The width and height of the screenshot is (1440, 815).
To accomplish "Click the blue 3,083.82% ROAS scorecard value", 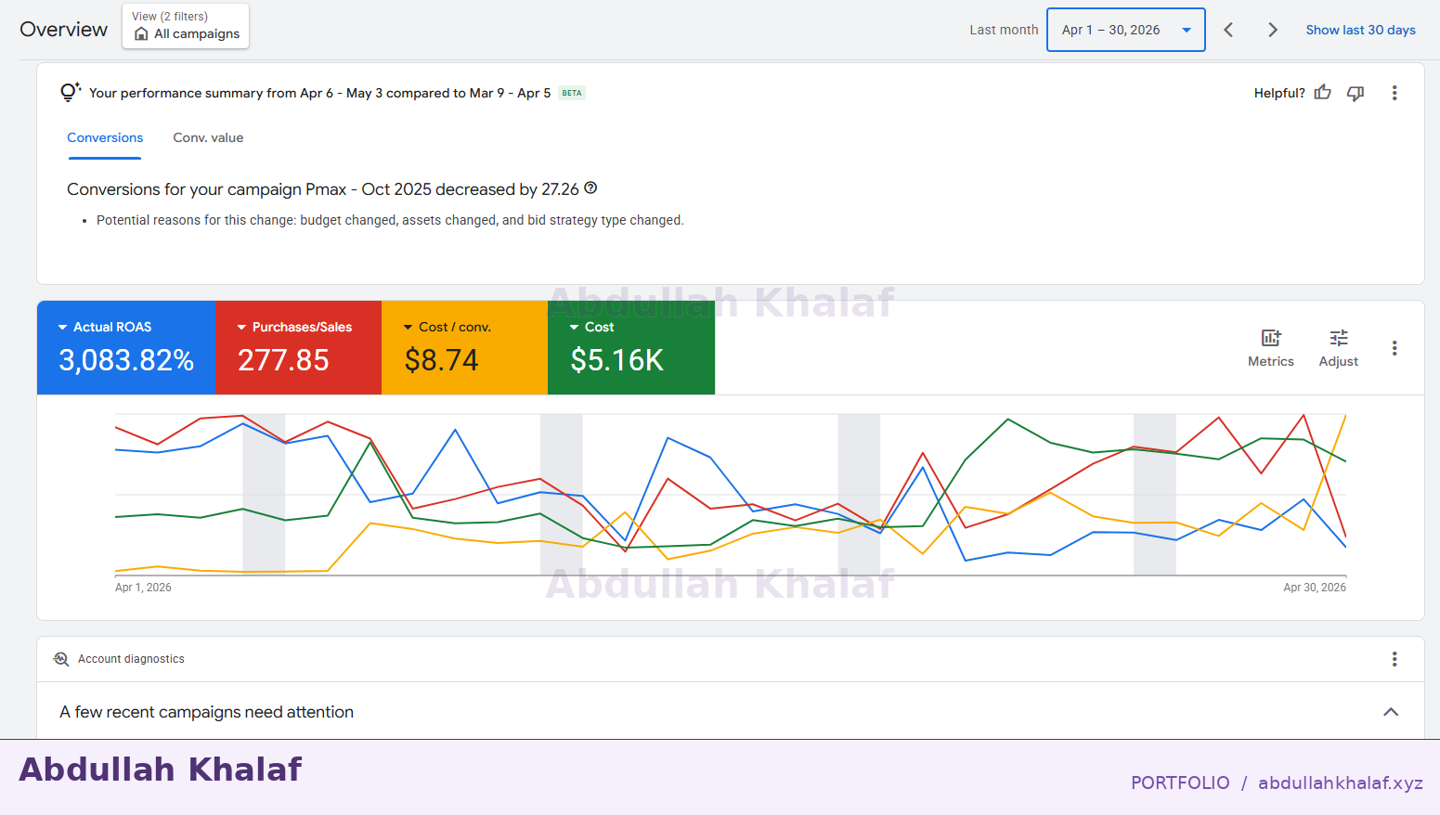I will 126,360.
